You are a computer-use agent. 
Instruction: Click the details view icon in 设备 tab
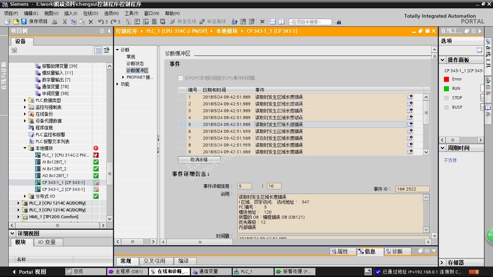(x=98, y=50)
